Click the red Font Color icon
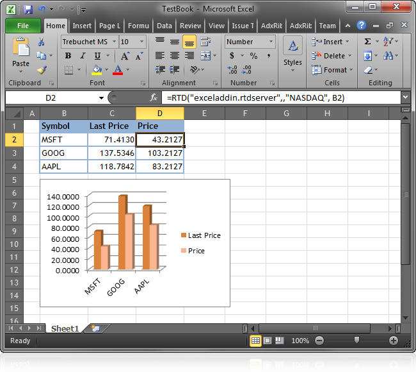Image resolution: width=416 pixels, height=372 pixels. click(118, 70)
